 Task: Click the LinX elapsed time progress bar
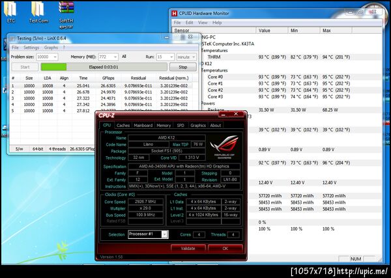(x=104, y=67)
